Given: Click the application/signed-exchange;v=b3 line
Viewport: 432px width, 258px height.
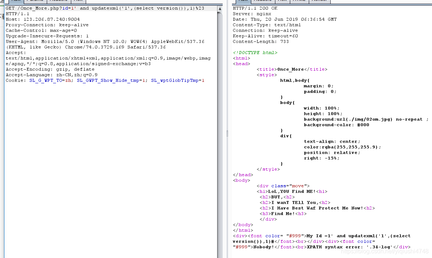Looking at the screenshot, I should click(78, 64).
